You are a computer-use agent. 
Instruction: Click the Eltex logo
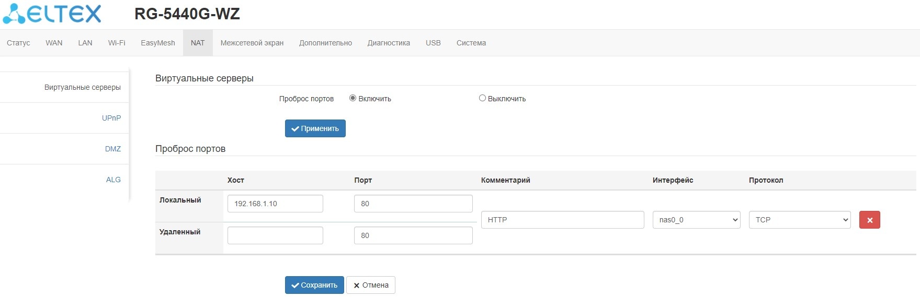pos(52,14)
